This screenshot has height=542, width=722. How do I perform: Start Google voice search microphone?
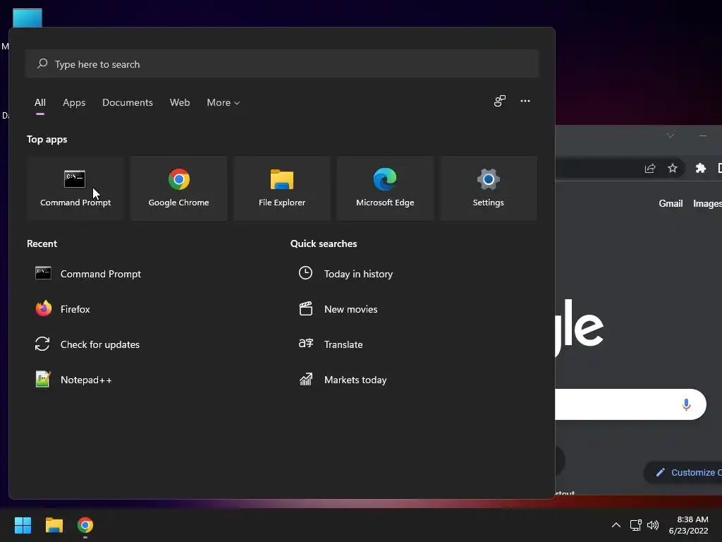click(x=686, y=404)
